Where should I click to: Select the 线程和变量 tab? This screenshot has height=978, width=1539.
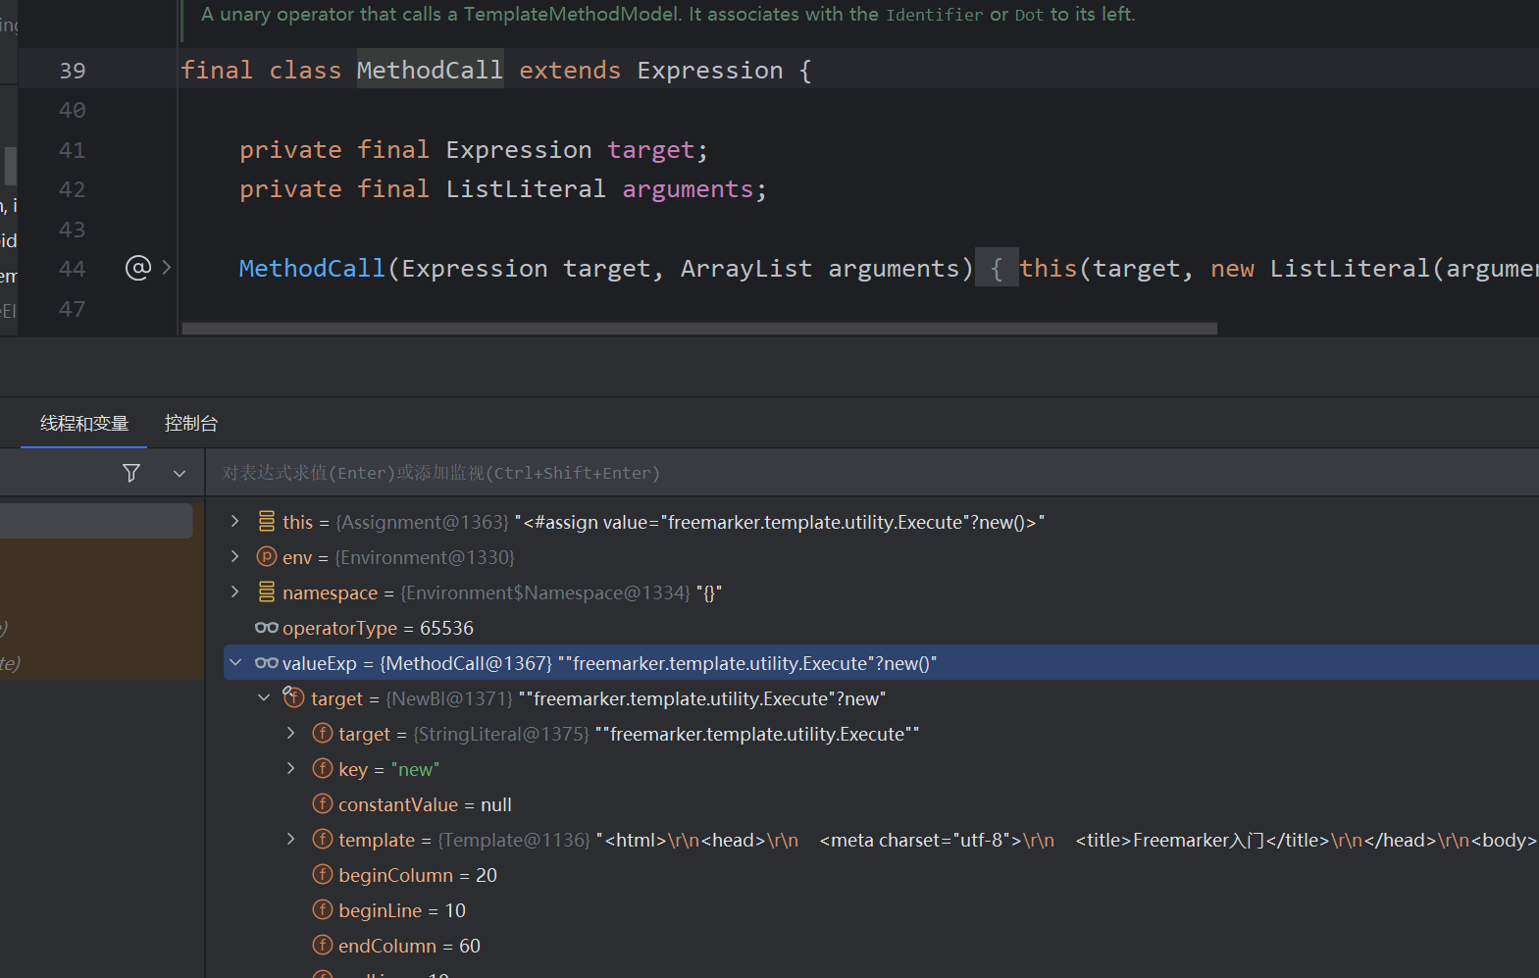(84, 423)
